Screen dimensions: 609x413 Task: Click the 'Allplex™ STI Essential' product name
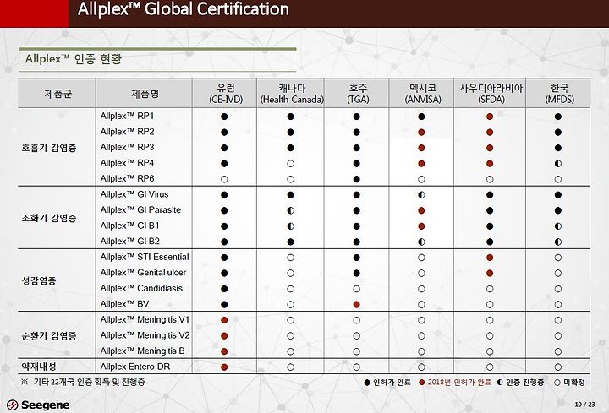(x=145, y=257)
